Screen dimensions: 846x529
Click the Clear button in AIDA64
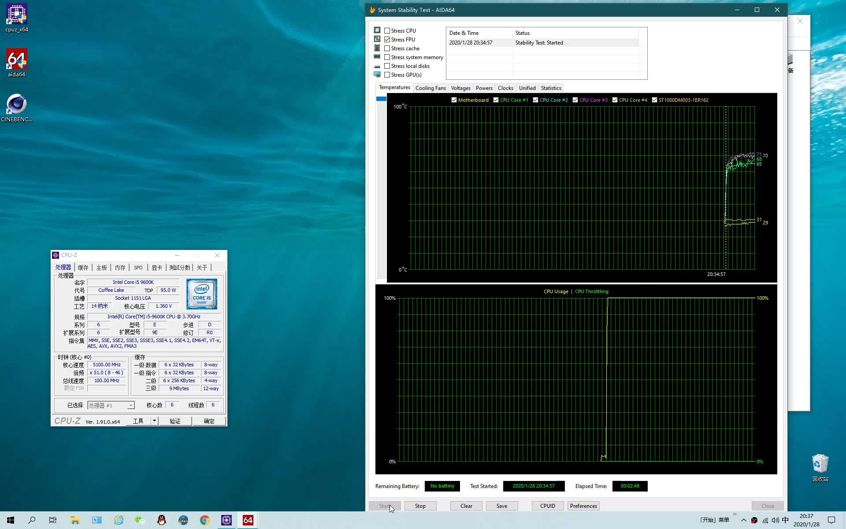coord(466,506)
